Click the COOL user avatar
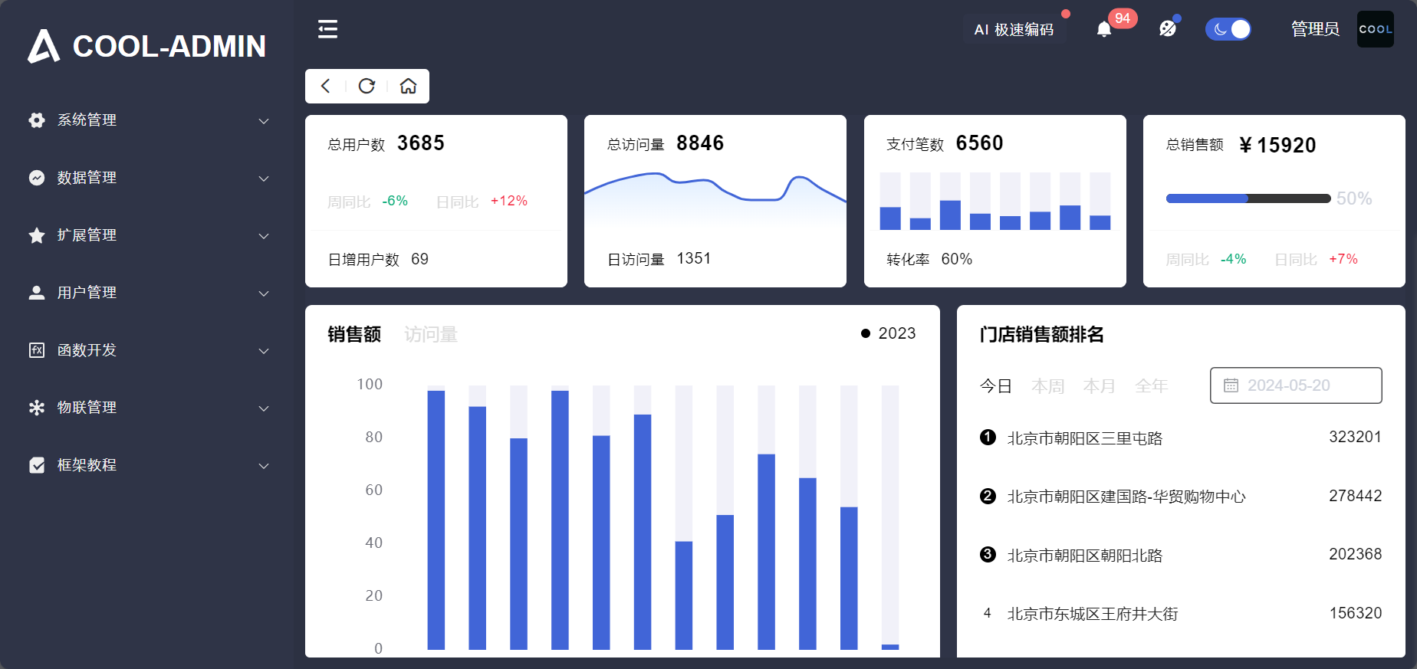Image resolution: width=1417 pixels, height=669 pixels. coord(1376,29)
